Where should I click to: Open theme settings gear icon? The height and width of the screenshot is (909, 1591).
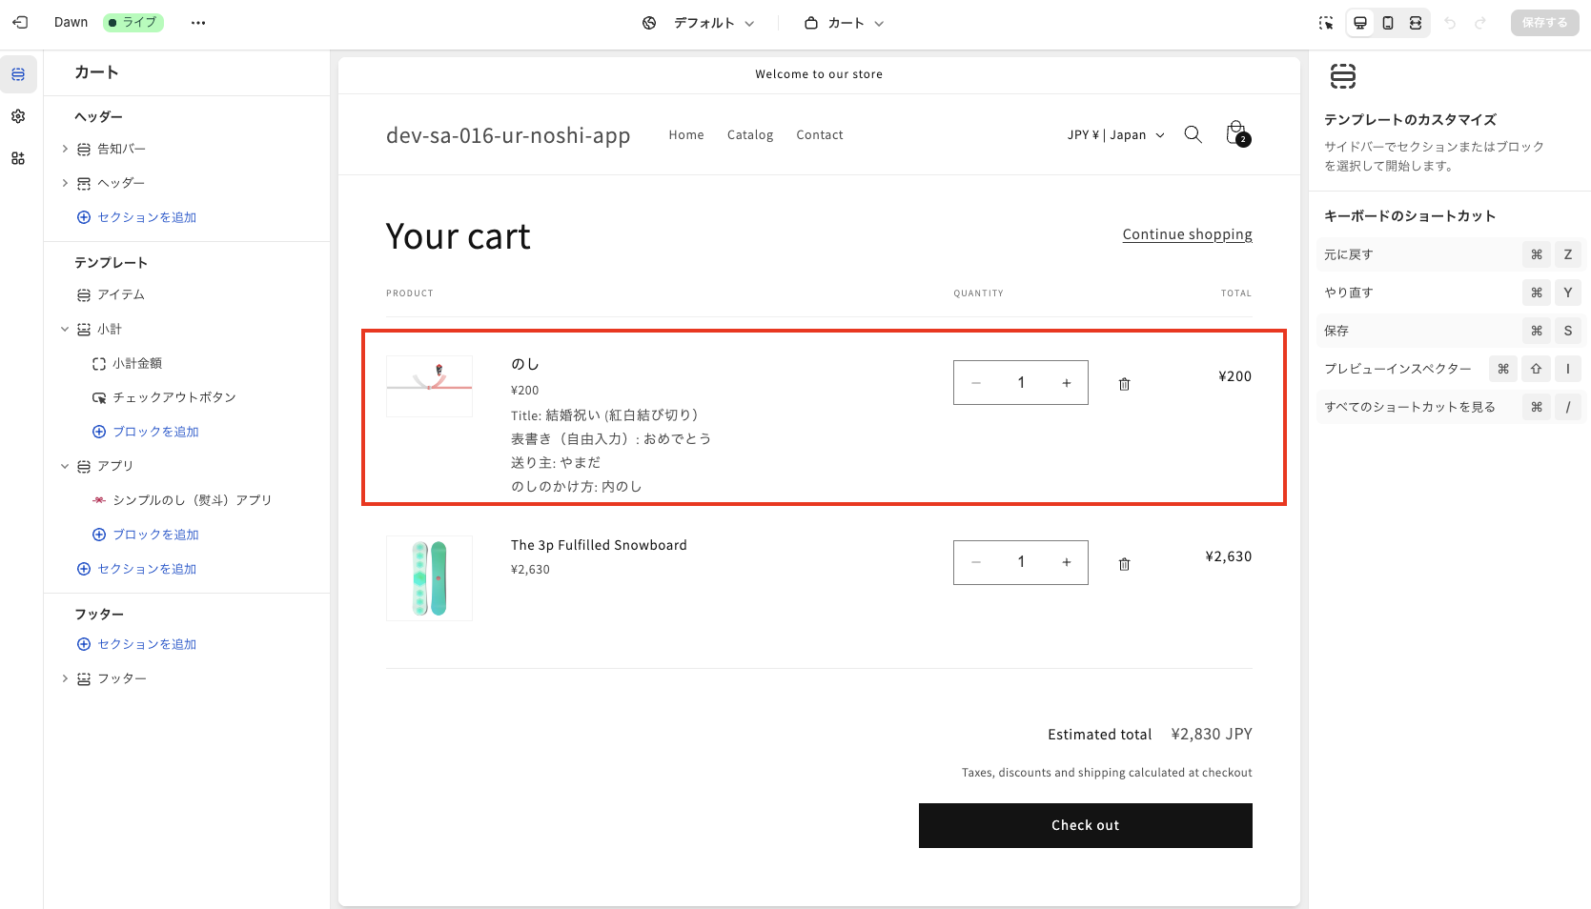click(18, 116)
